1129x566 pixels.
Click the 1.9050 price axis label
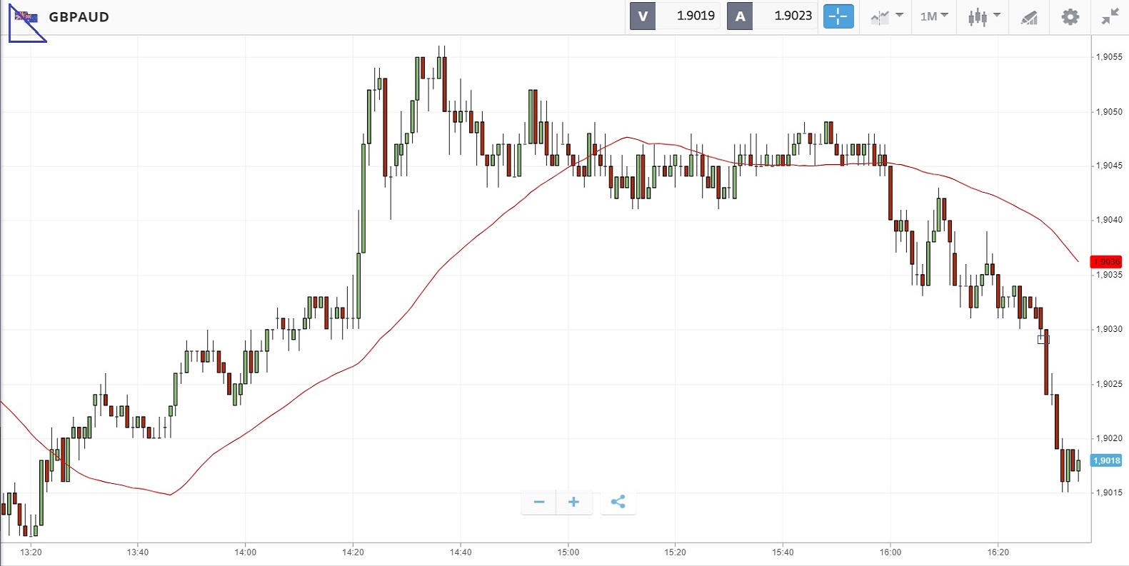[1109, 112]
